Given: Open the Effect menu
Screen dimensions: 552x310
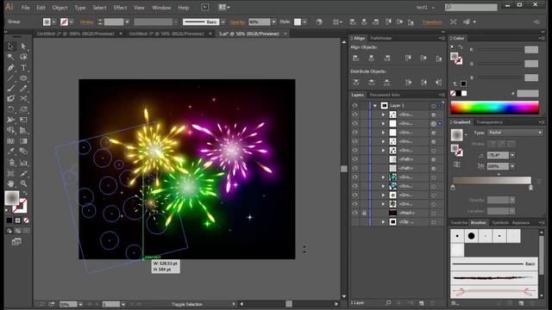Looking at the screenshot, I should point(120,8).
